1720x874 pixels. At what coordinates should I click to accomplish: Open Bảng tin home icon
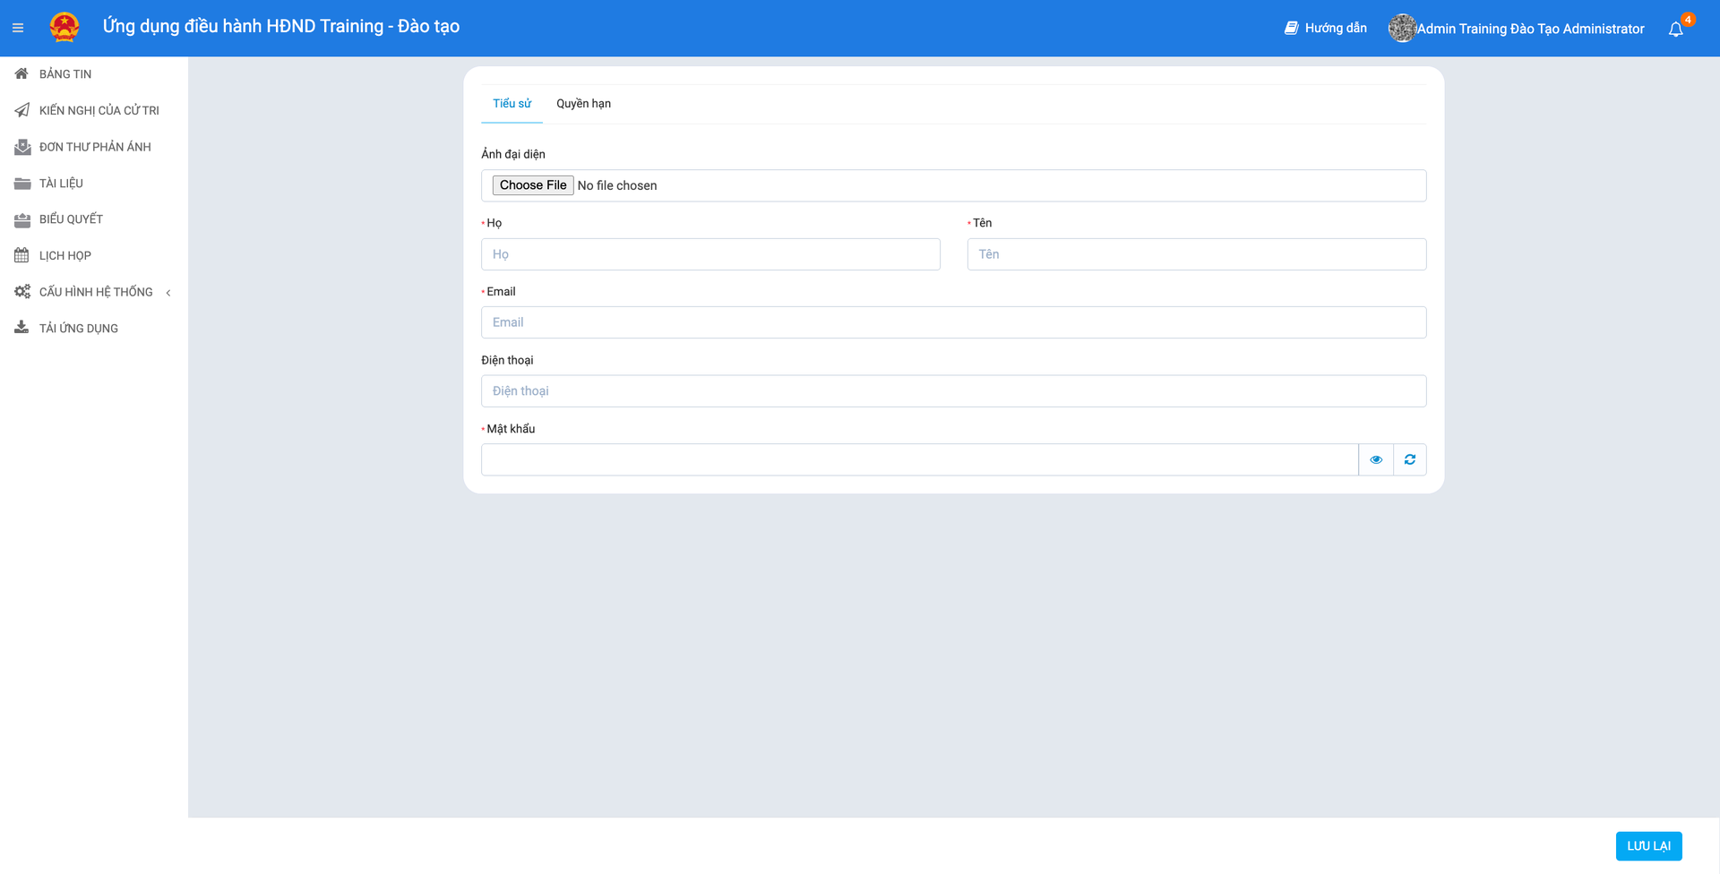coord(21,73)
